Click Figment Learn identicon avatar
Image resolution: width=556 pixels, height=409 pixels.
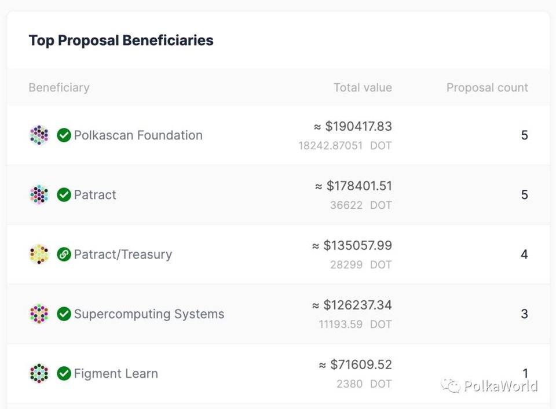point(39,374)
